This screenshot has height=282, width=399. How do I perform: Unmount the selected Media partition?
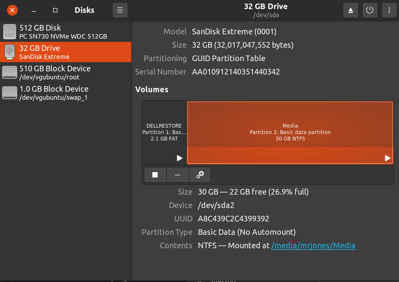pos(155,175)
